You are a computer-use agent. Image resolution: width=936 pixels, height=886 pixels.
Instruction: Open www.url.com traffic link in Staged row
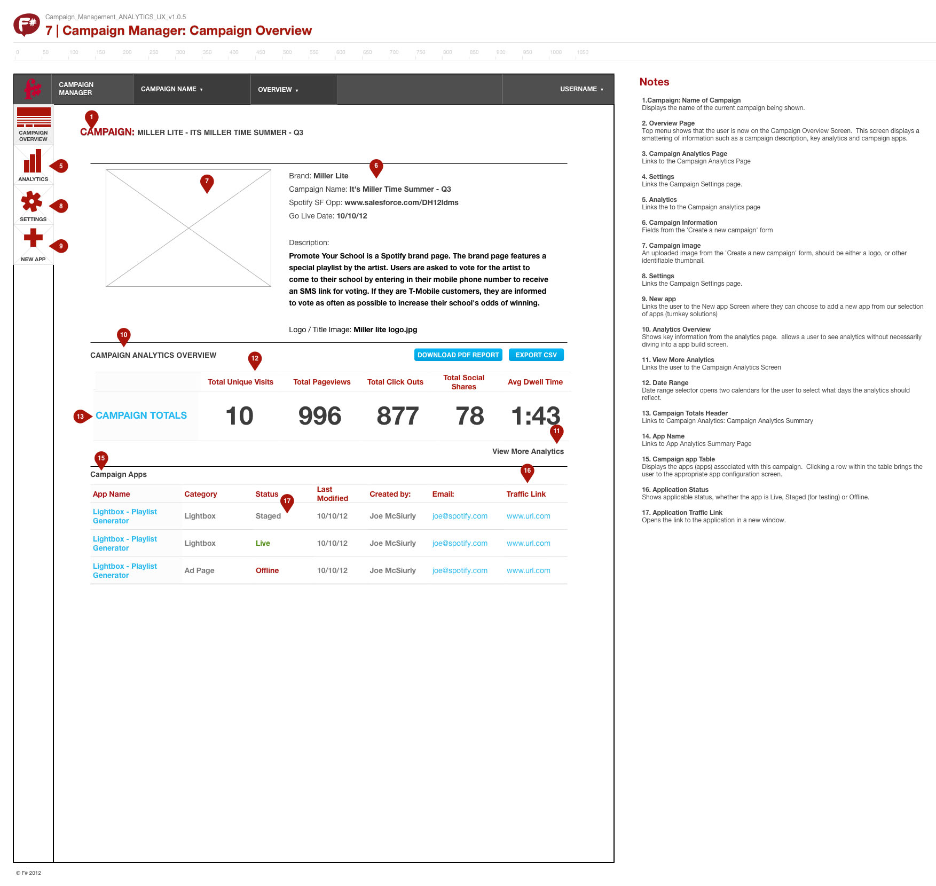click(529, 516)
